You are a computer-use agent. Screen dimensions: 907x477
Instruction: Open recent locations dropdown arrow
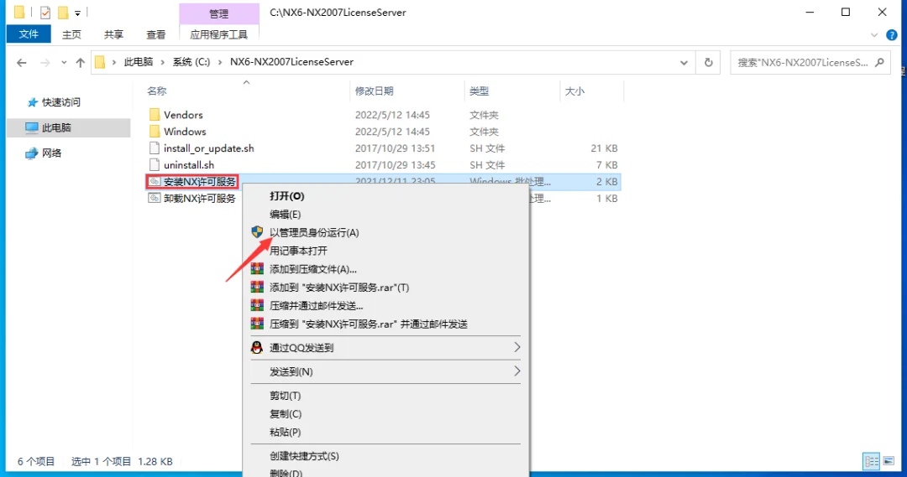(x=64, y=62)
